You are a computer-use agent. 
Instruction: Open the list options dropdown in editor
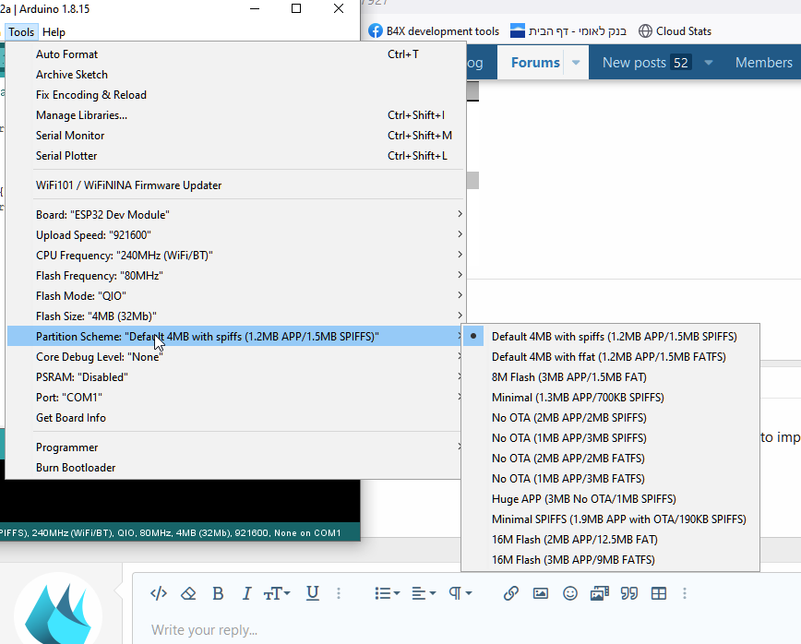pos(387,593)
